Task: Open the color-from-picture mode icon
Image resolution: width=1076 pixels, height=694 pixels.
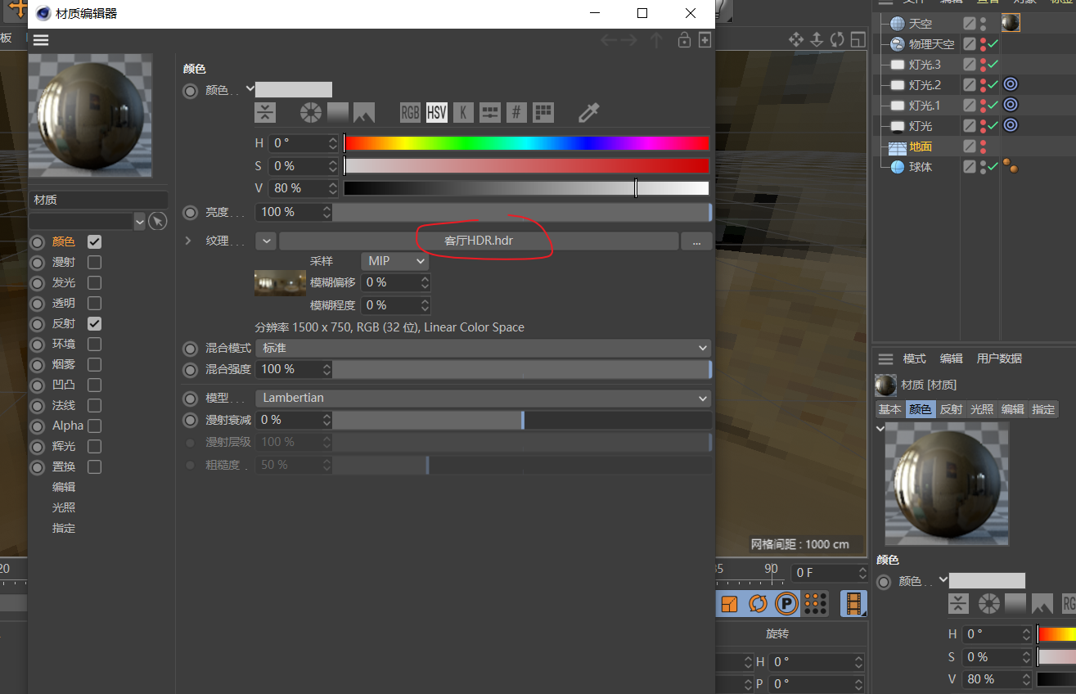Action: pyautogui.click(x=364, y=113)
